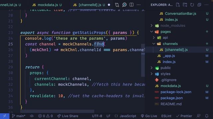
Task: Change UTF-8 encoding in status bar
Action: coord(97,116)
